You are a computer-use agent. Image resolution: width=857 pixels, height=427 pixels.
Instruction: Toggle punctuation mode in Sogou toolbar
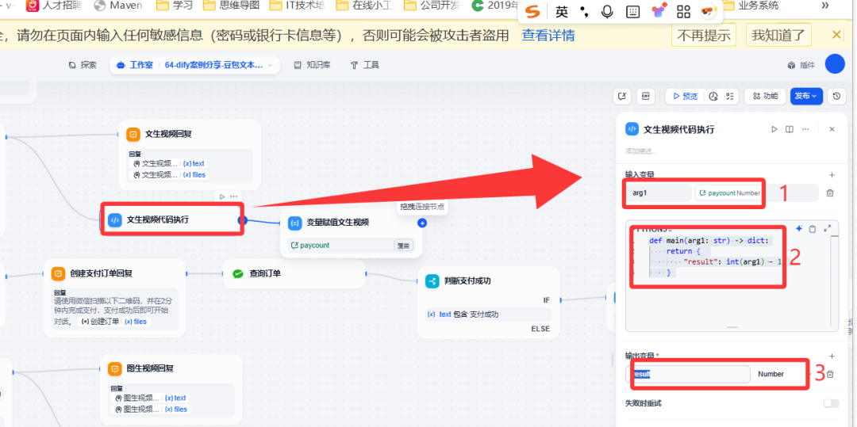[584, 11]
